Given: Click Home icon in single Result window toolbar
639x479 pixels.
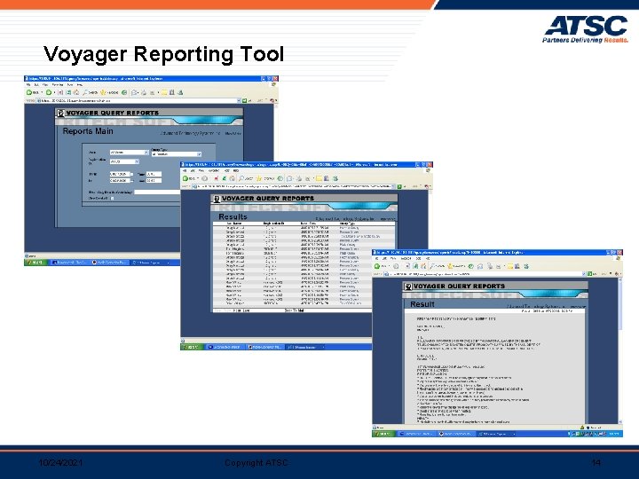Looking at the screenshot, I should coord(423,266).
